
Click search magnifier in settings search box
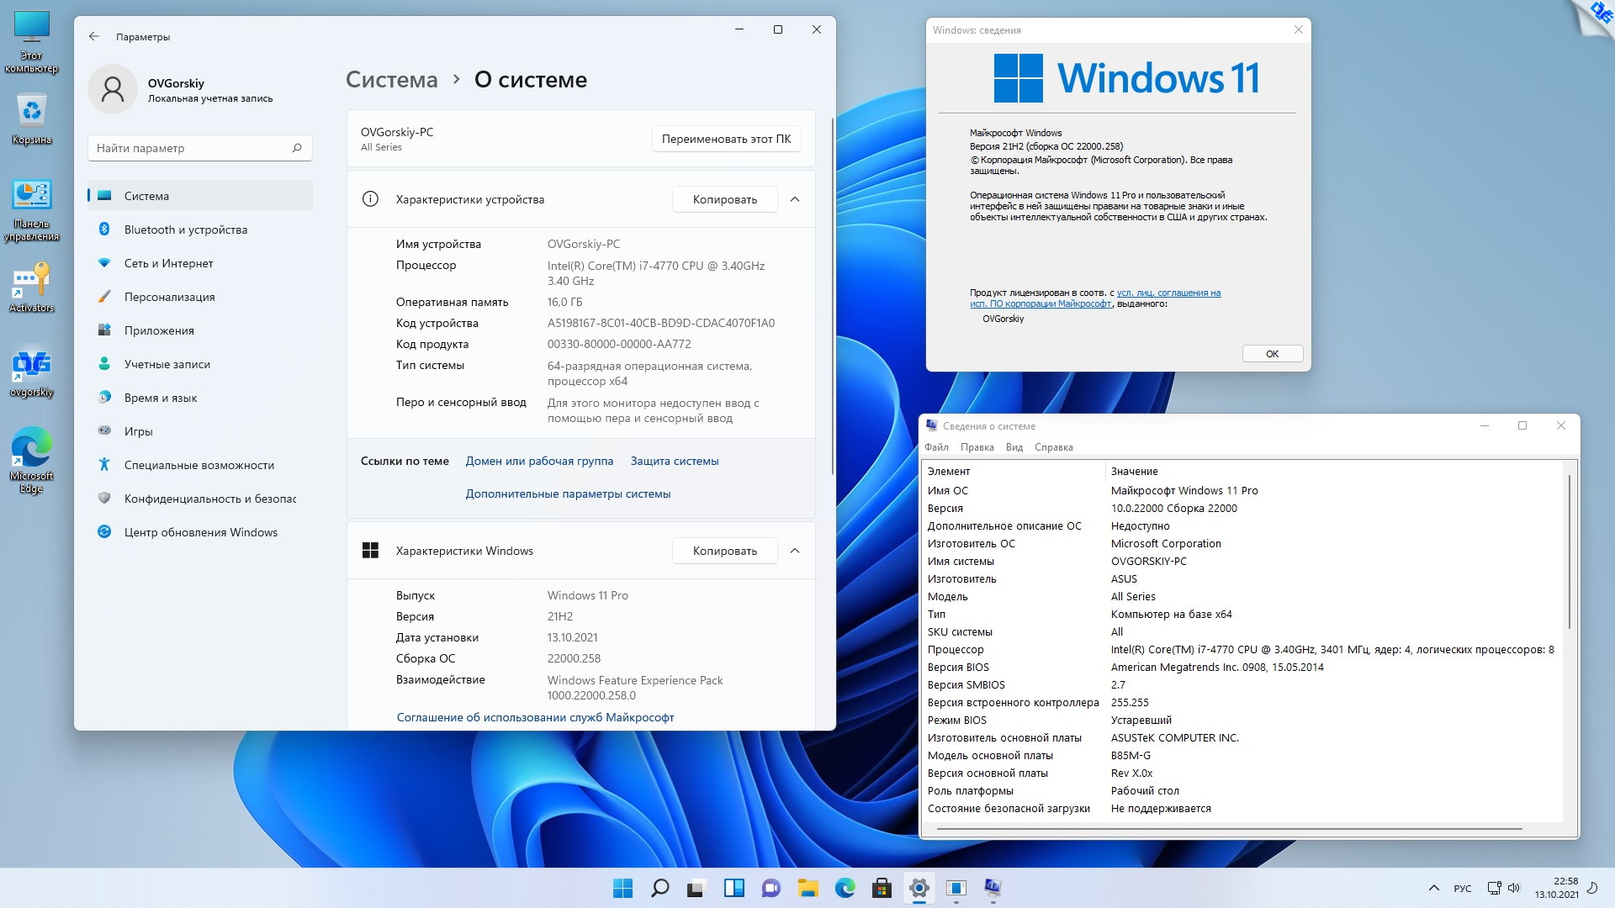[297, 148]
